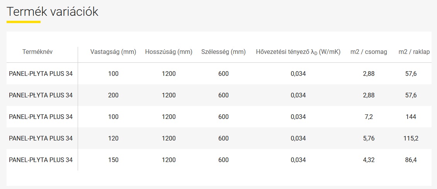Click the Vastagság (mm) column header

113,52
